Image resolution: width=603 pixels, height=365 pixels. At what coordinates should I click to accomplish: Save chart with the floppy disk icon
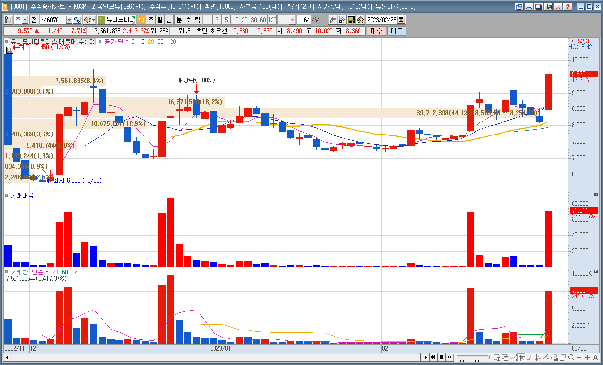pos(351,20)
